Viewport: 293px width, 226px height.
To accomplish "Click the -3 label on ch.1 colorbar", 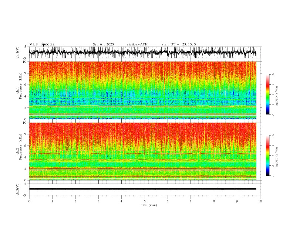I will point(273,74).
